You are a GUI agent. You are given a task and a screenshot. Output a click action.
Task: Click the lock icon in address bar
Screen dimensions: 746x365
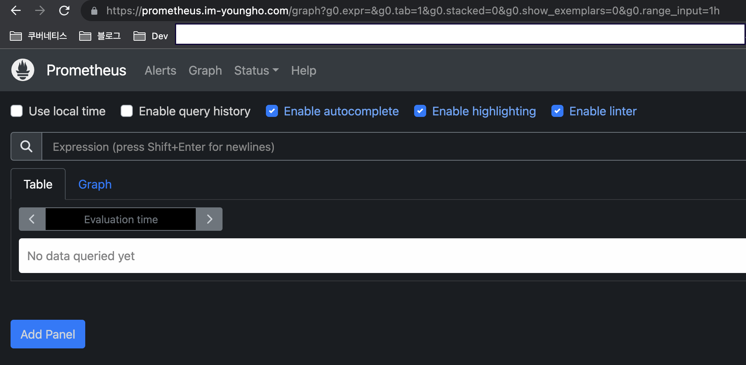coord(94,11)
